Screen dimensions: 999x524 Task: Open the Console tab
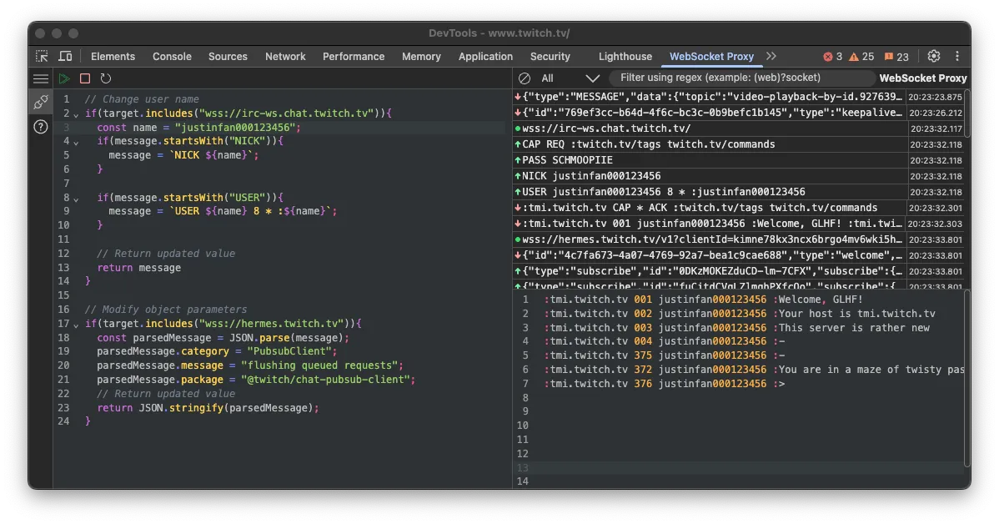pos(172,56)
